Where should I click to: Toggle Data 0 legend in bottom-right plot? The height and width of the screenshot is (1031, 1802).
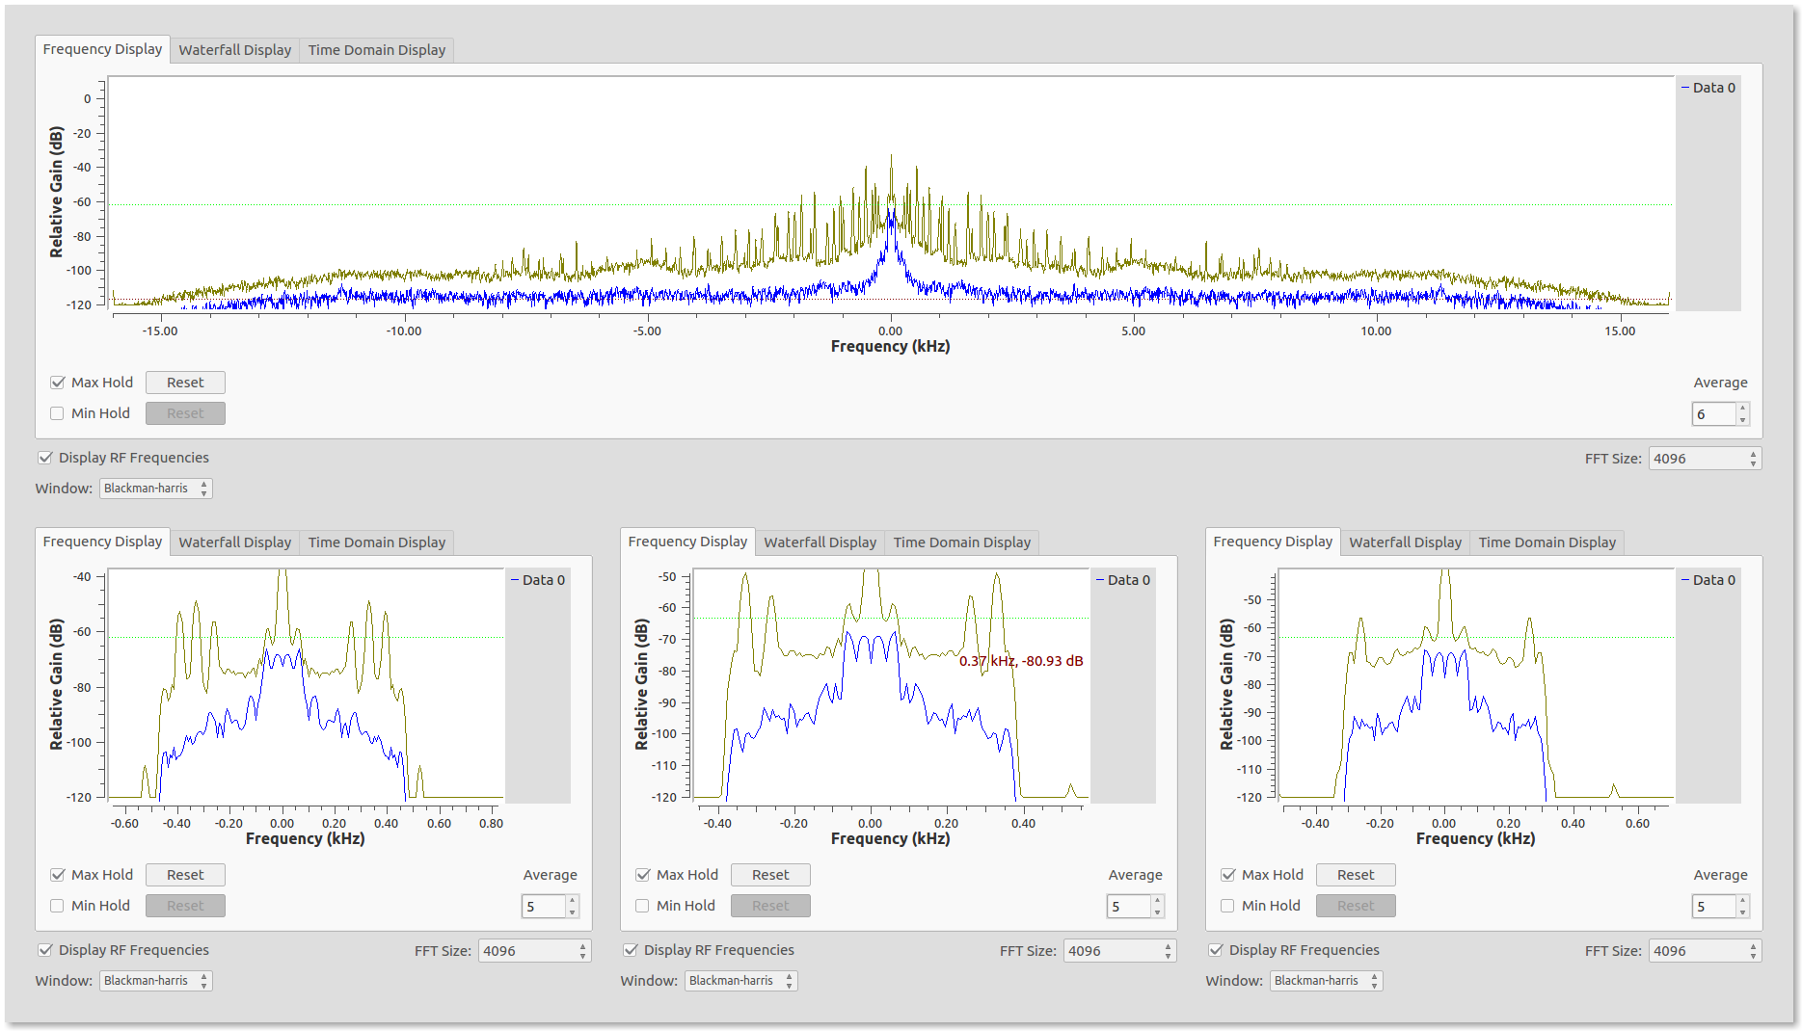1708,580
